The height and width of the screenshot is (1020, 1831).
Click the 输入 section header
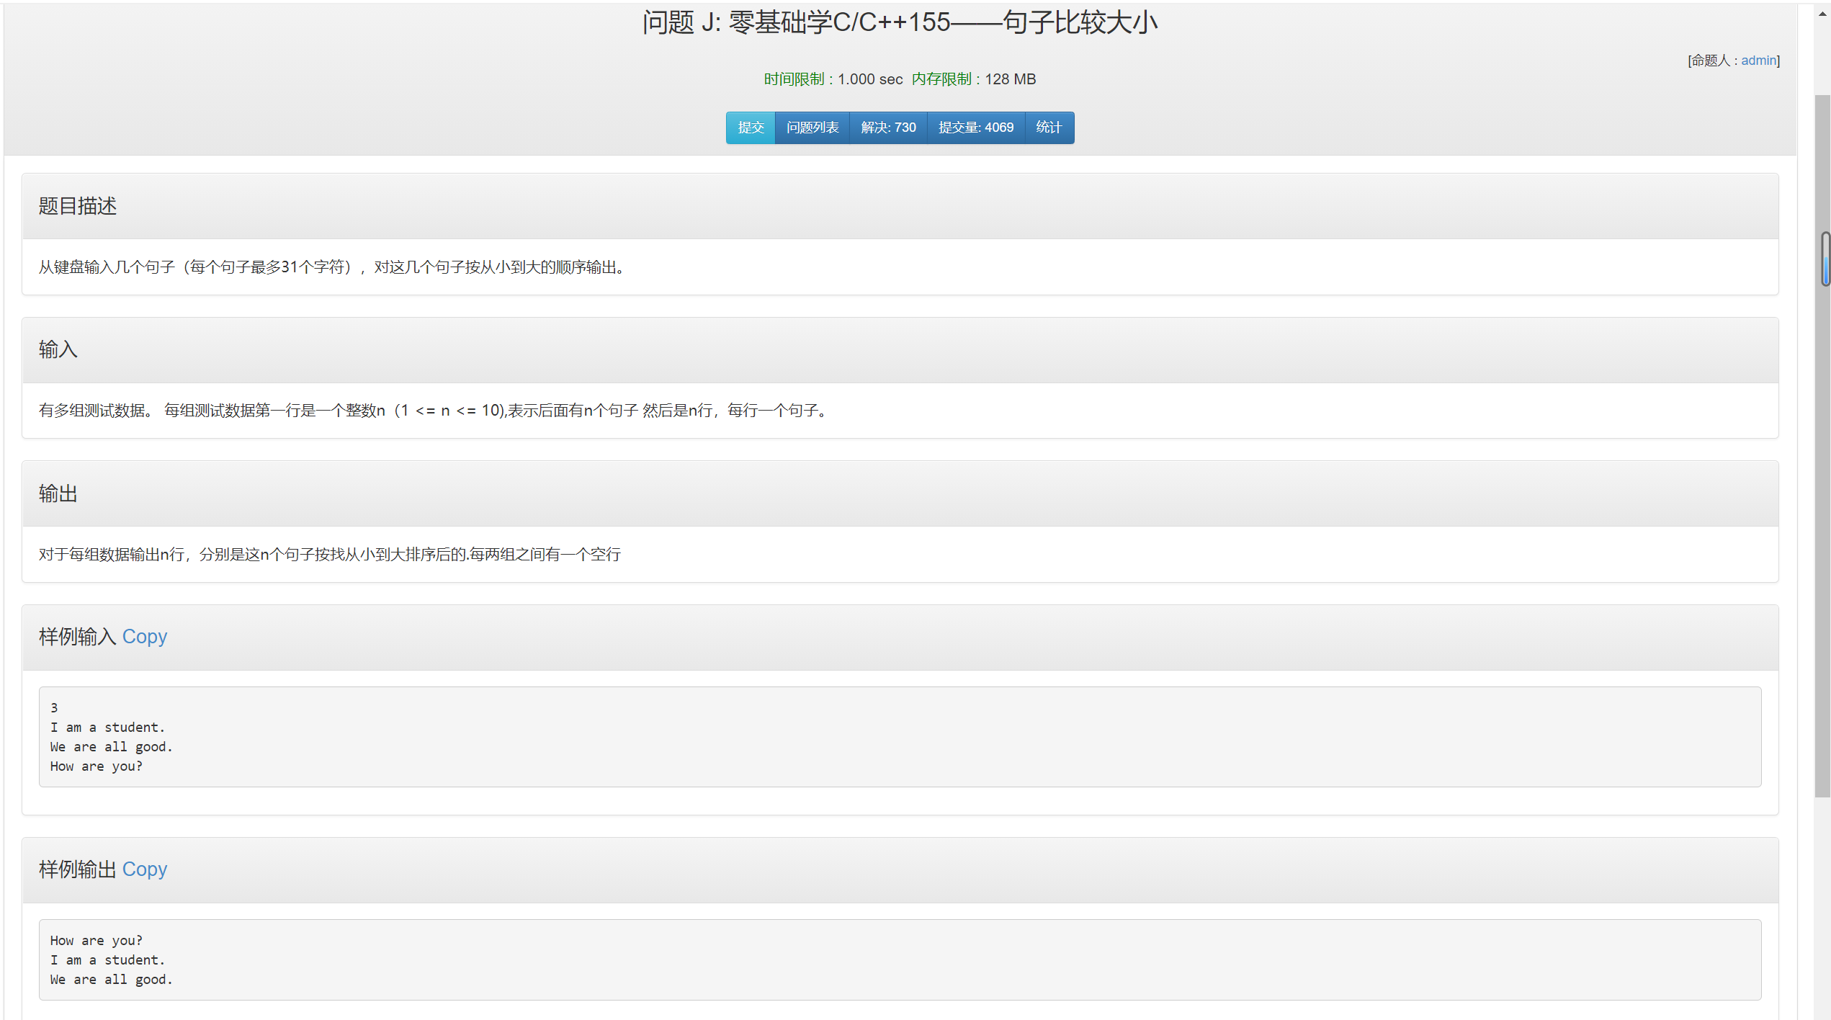58,350
